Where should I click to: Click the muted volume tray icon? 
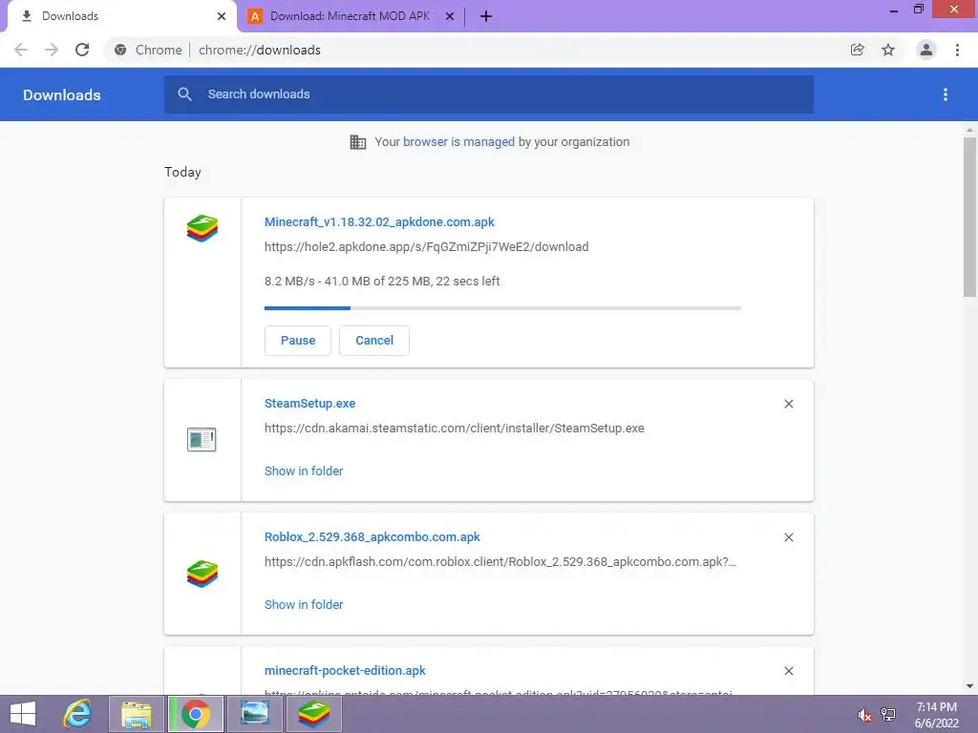point(864,714)
